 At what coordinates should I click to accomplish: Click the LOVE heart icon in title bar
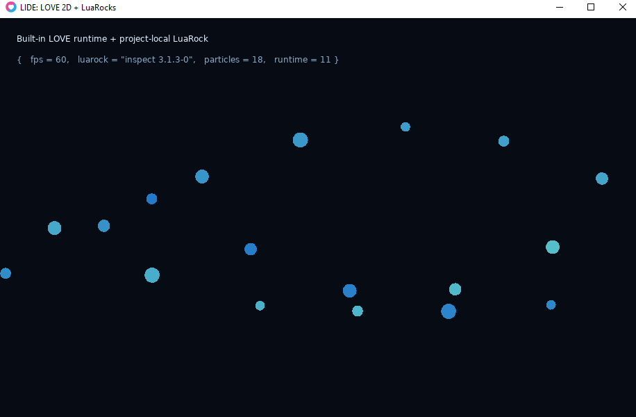[x=11, y=8]
